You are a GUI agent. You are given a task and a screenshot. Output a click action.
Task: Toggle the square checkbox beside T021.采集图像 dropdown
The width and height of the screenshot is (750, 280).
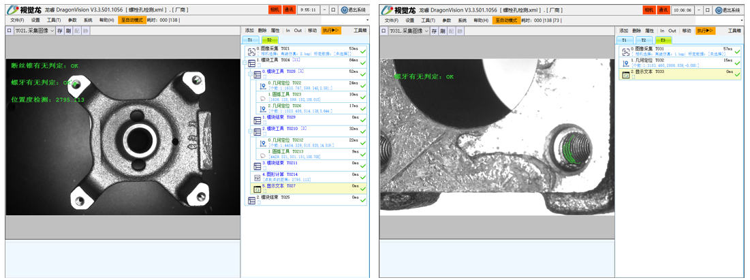(9, 31)
